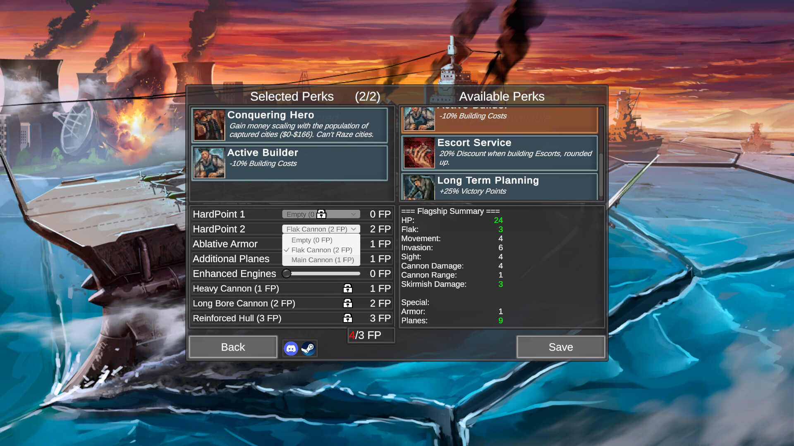Screen dimensions: 794x446
Task: Click the padlock icon beside Long Bore Cannon
Action: click(348, 303)
